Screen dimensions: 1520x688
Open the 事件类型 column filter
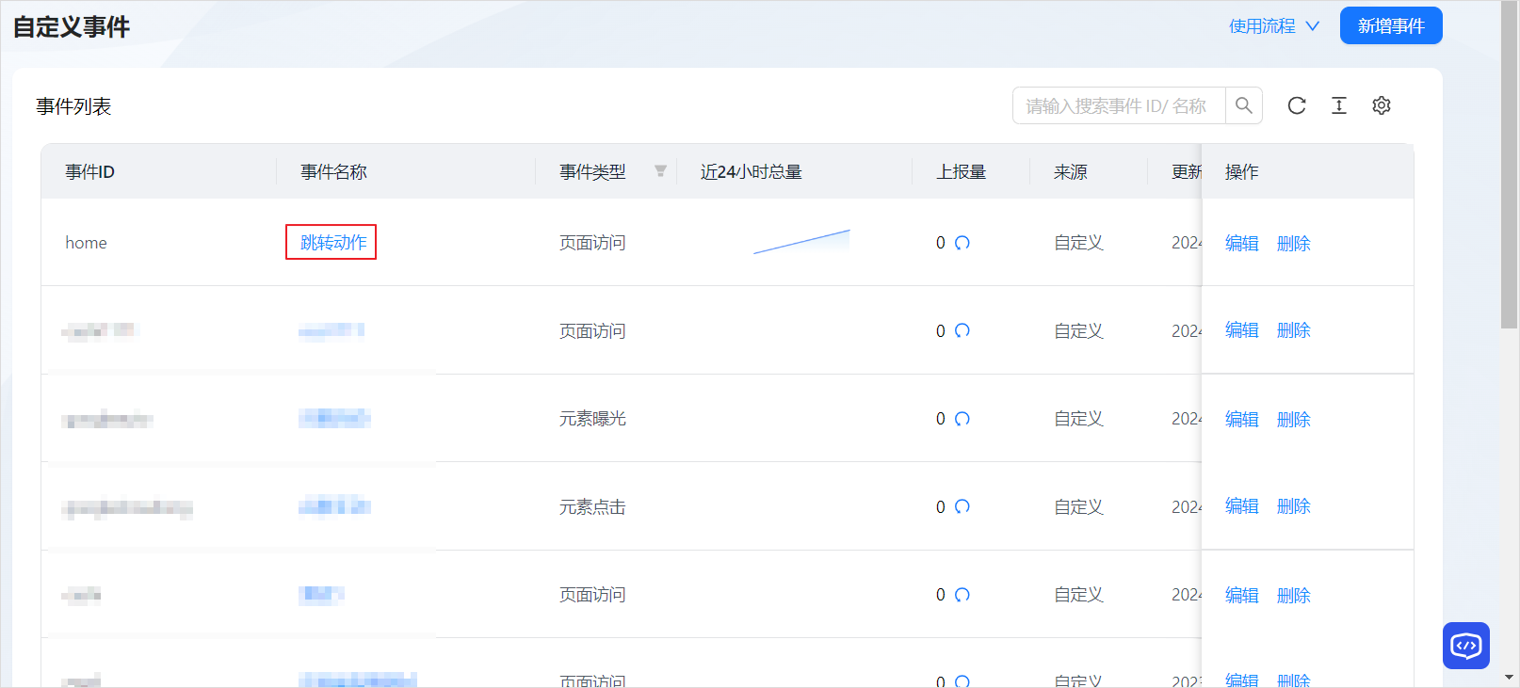click(660, 171)
